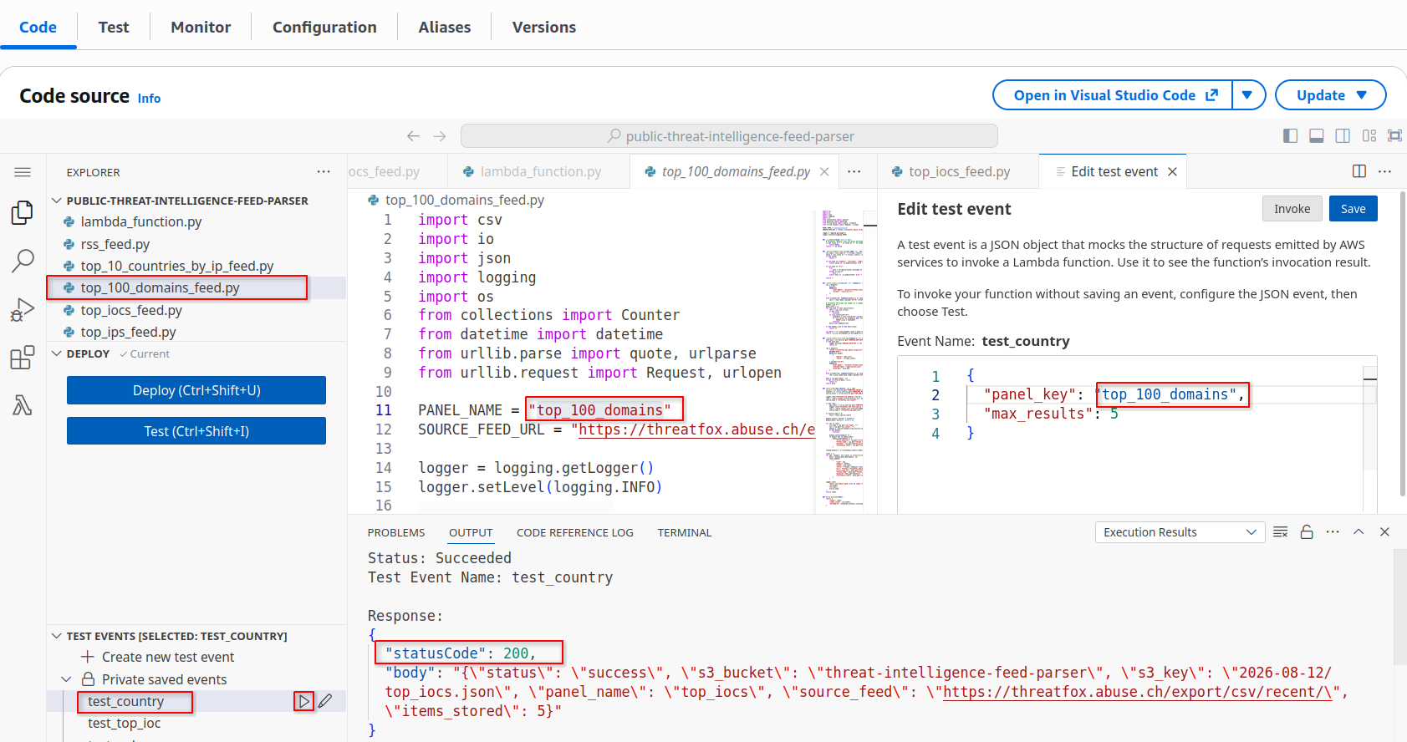
Task: Collapse Private saved events group
Action: pyautogui.click(x=67, y=679)
